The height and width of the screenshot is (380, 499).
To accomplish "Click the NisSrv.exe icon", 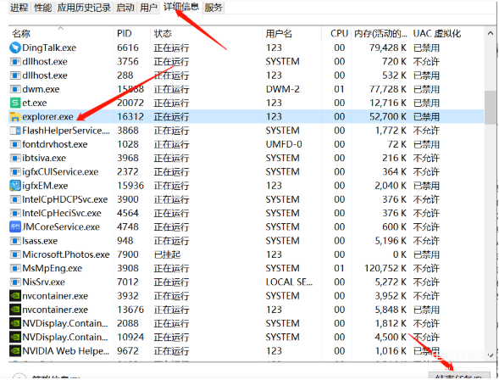I will click(x=15, y=282).
